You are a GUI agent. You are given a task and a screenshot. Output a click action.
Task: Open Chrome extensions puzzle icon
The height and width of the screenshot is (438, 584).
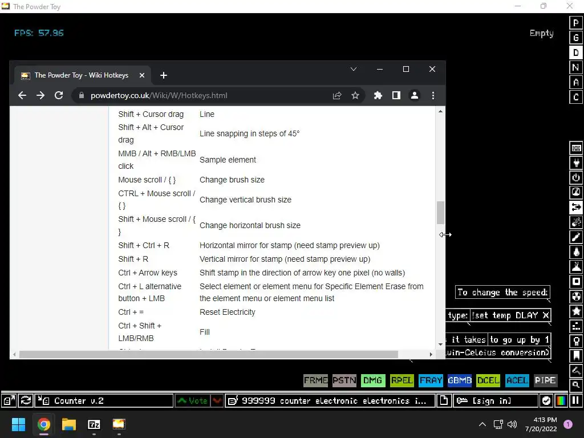378,95
